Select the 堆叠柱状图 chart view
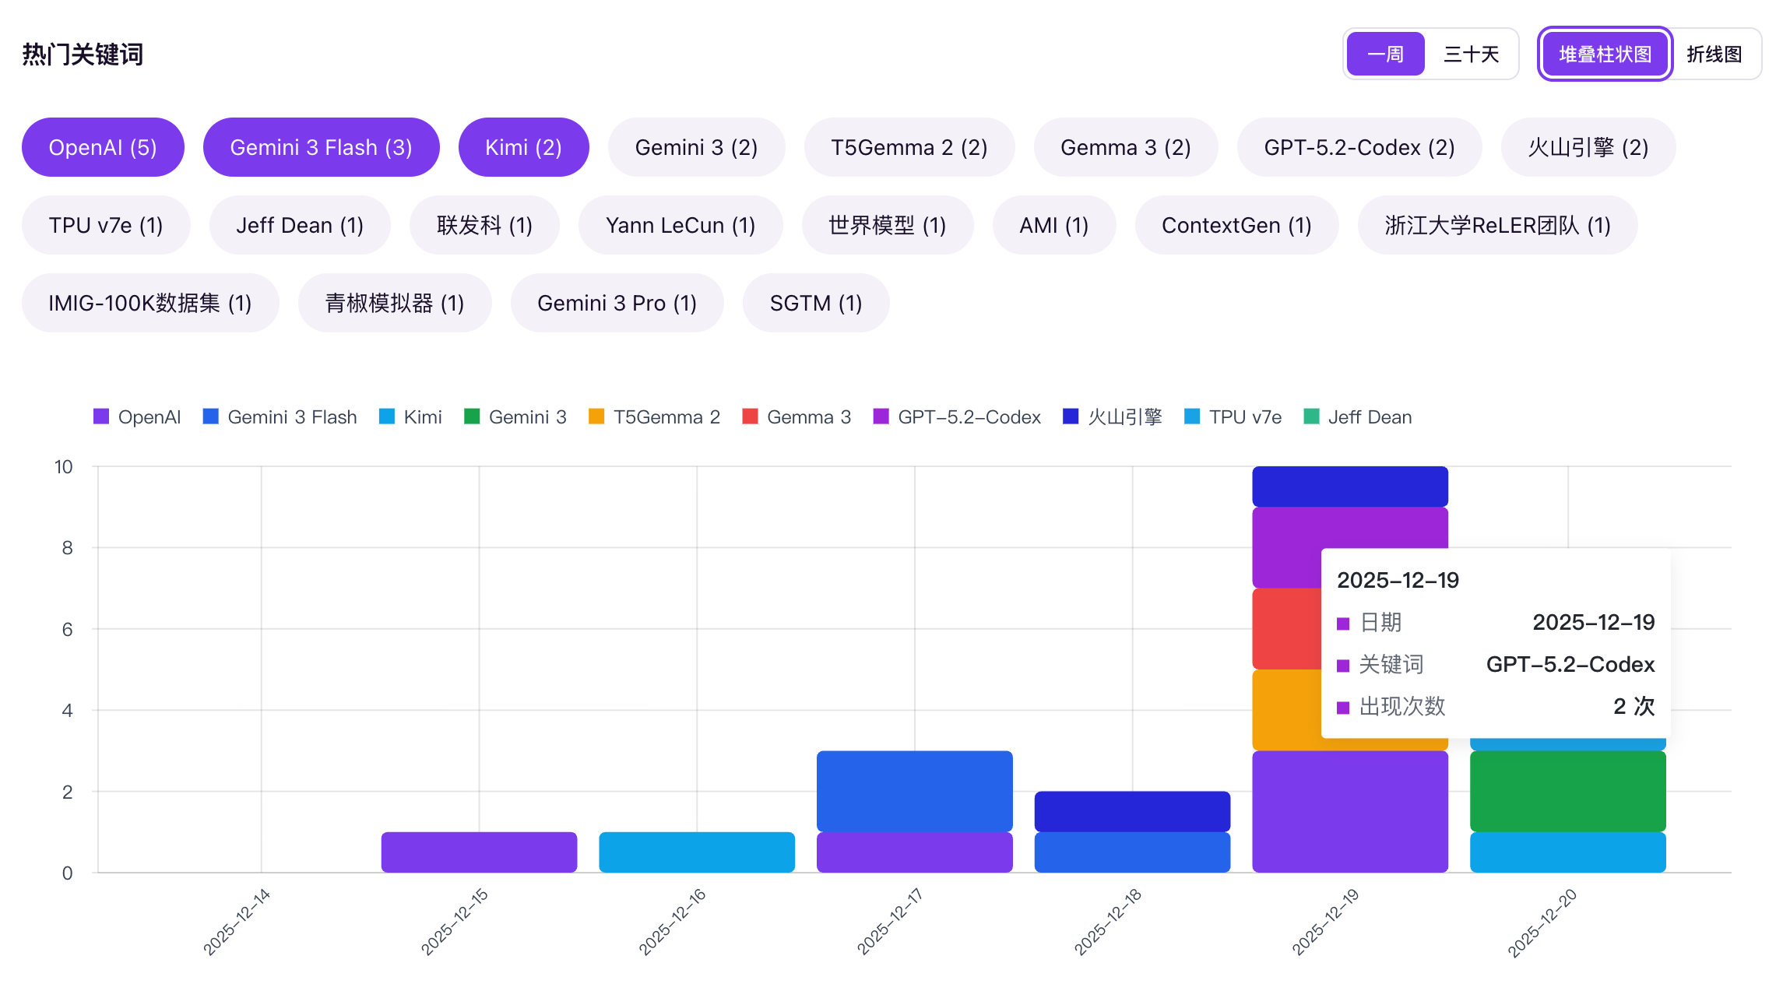This screenshot has width=1783, height=998. pyautogui.click(x=1605, y=54)
